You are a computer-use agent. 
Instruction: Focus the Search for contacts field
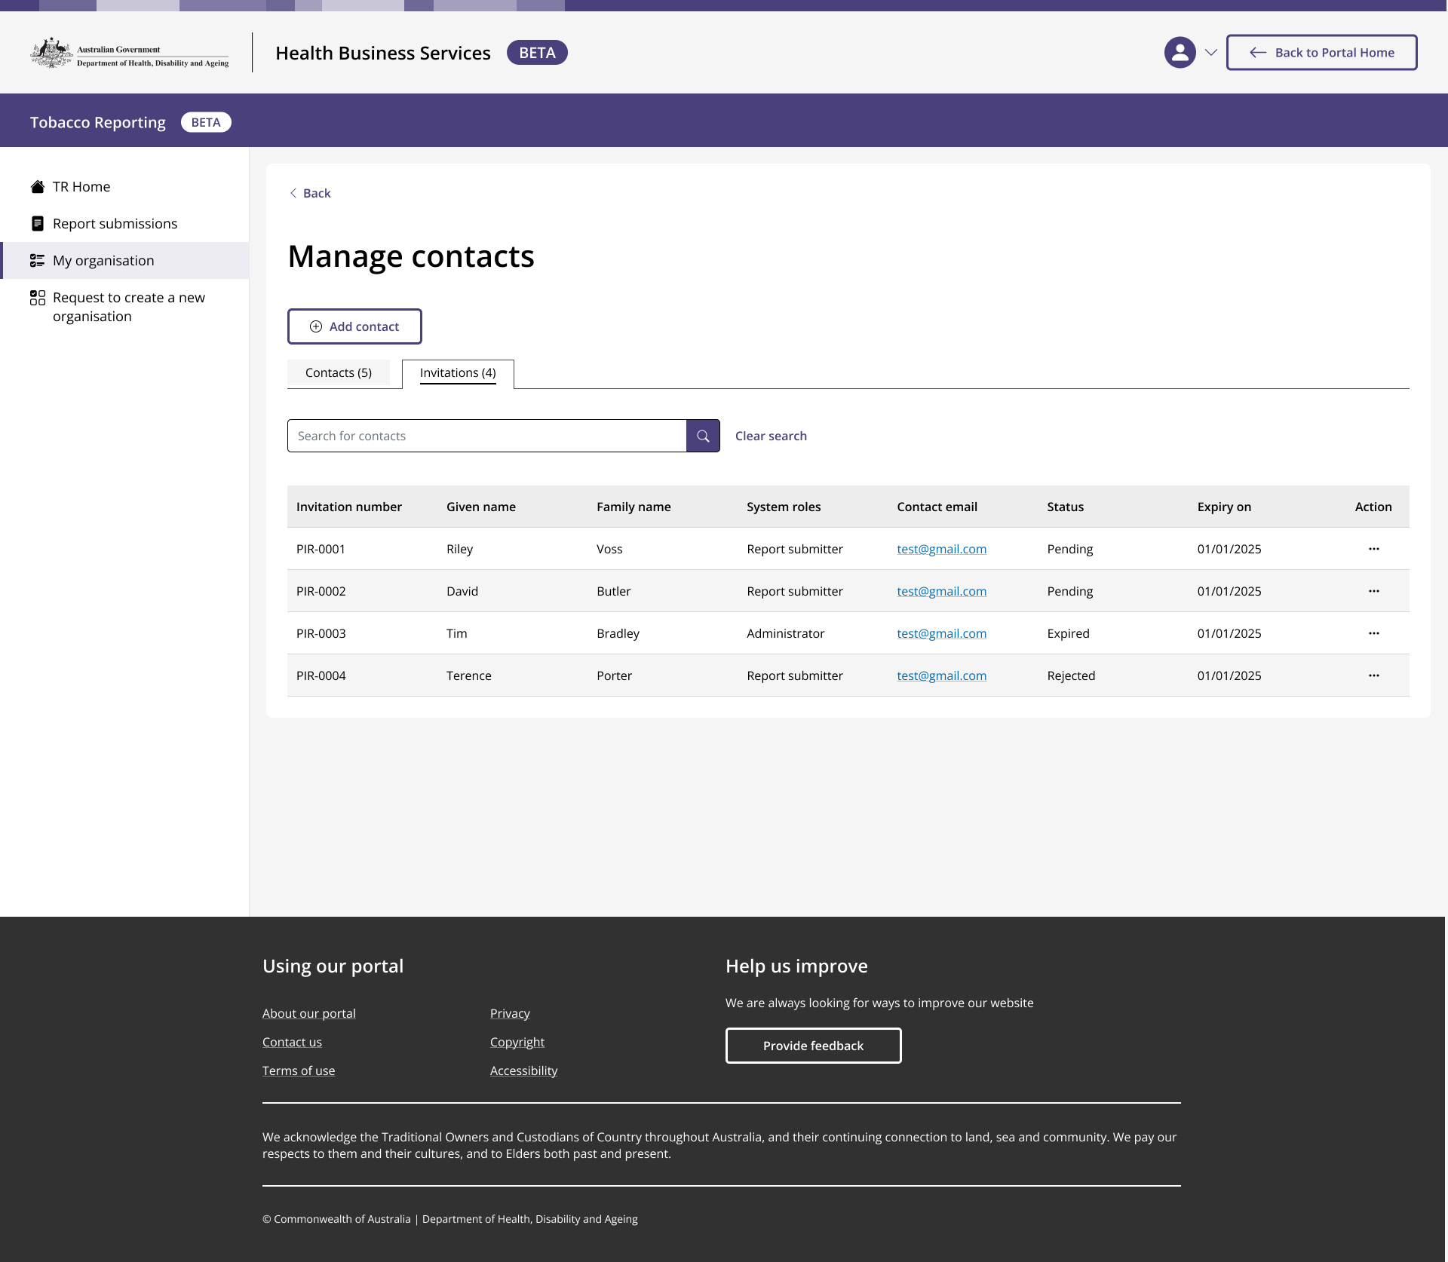pyautogui.click(x=486, y=436)
